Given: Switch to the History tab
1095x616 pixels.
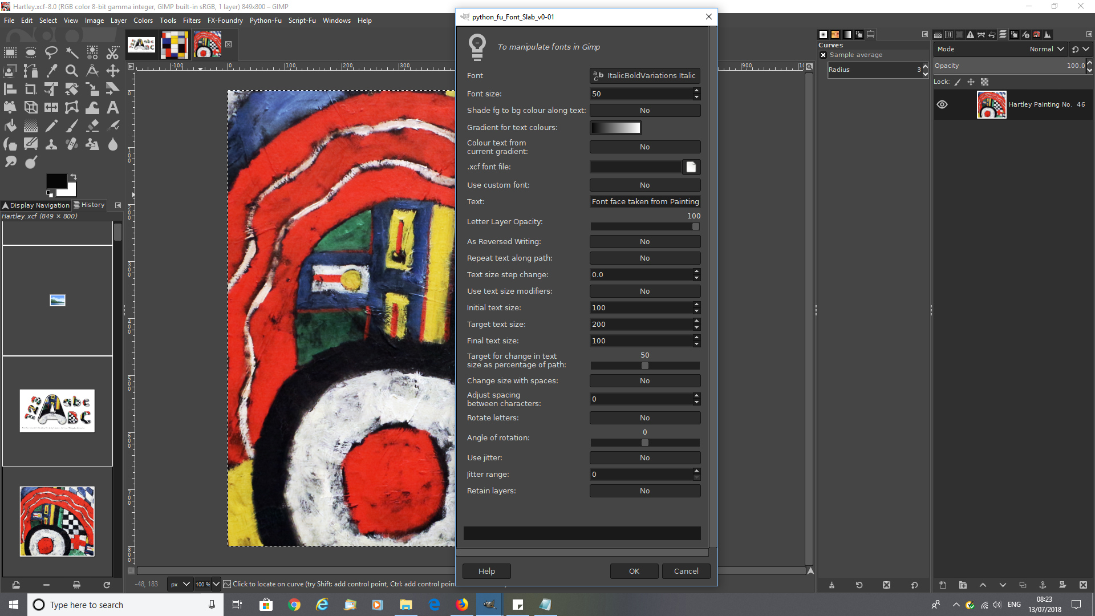Looking at the screenshot, I should click(90, 205).
